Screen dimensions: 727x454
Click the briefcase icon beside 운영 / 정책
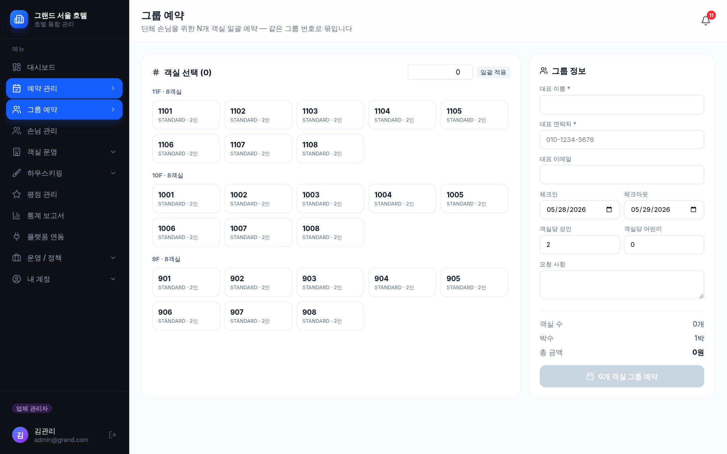(16, 258)
